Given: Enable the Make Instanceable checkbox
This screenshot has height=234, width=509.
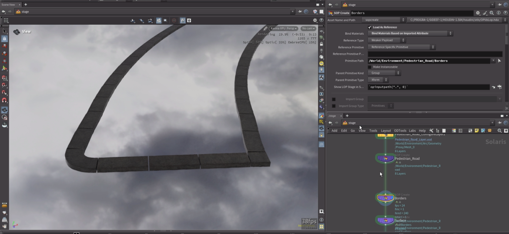Looking at the screenshot, I should point(370,67).
